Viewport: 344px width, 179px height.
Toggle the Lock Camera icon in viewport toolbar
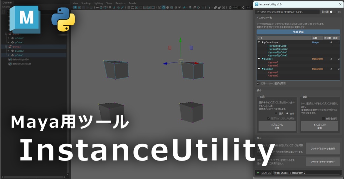tap(102, 7)
